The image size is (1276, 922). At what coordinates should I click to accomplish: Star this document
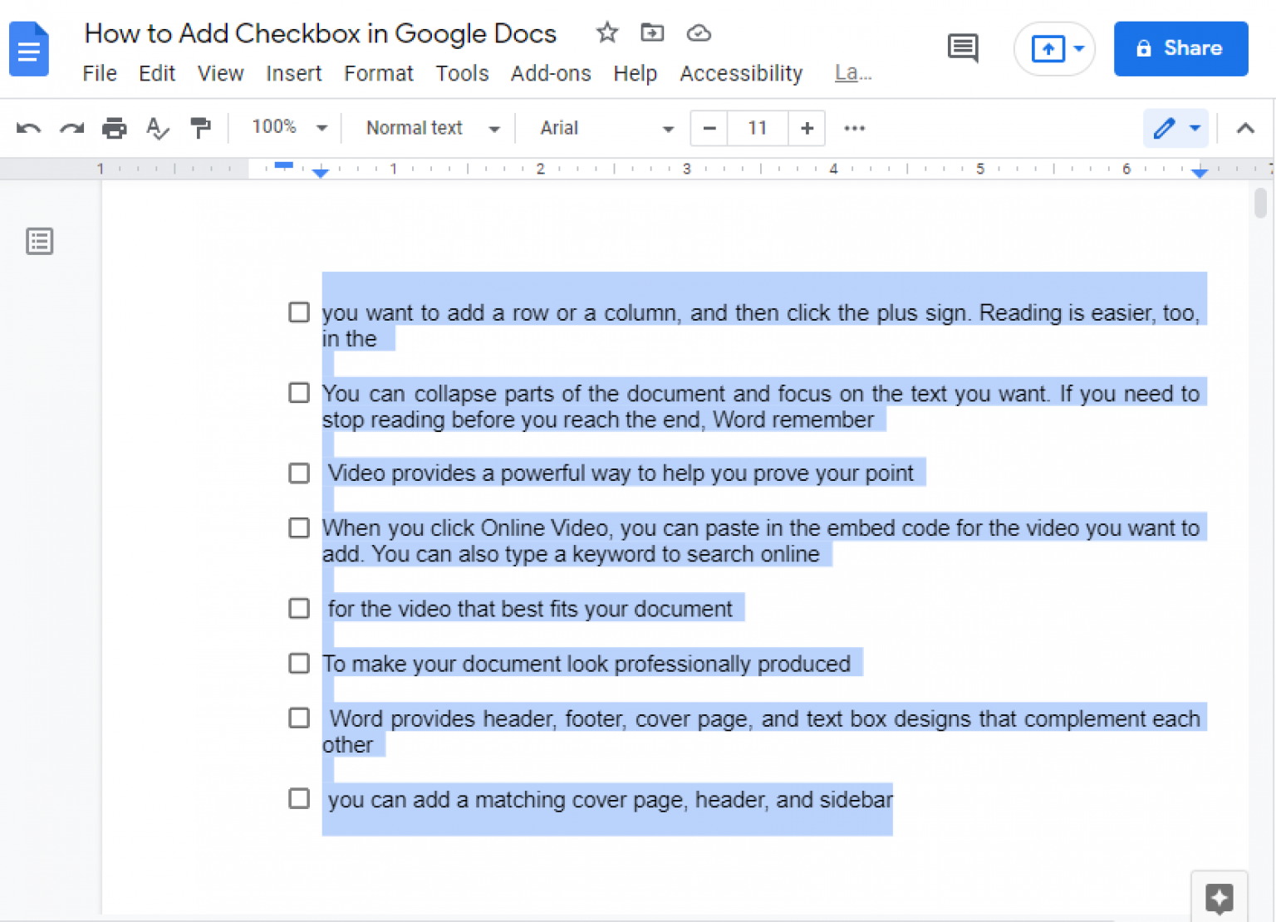pyautogui.click(x=607, y=32)
